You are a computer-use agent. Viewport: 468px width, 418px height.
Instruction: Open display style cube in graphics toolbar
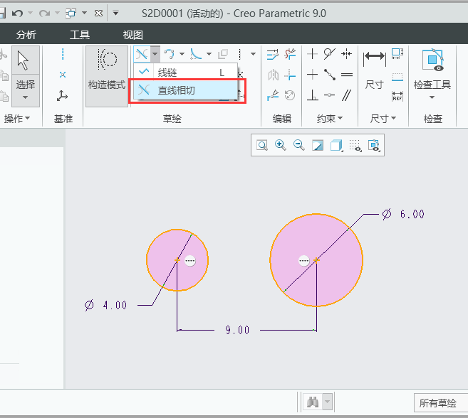[x=336, y=145]
